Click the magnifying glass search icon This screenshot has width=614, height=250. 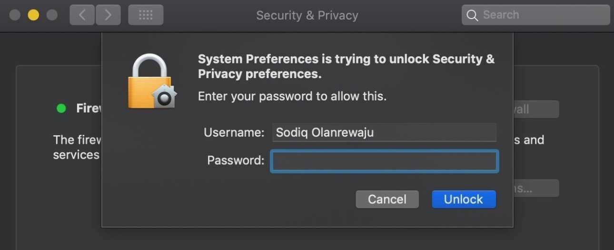[x=472, y=15]
